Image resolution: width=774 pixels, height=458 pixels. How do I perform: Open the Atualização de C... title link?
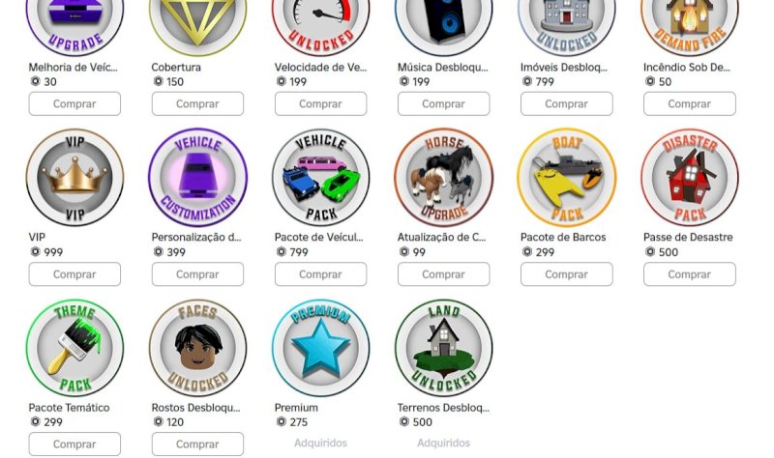tap(442, 237)
